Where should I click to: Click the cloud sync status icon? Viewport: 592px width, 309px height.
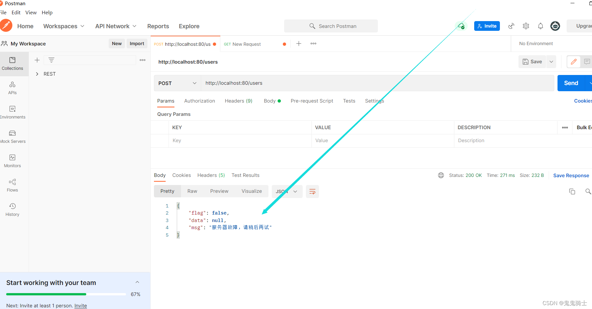461,26
